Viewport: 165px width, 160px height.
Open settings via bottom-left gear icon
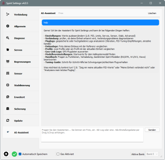[6, 154]
